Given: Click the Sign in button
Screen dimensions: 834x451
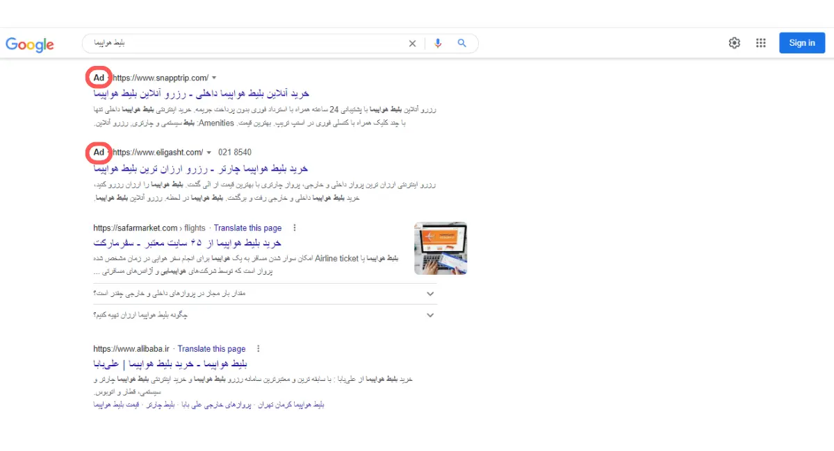Looking at the screenshot, I should pos(802,43).
